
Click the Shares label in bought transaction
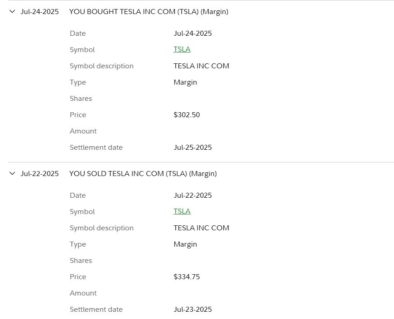coord(81,98)
